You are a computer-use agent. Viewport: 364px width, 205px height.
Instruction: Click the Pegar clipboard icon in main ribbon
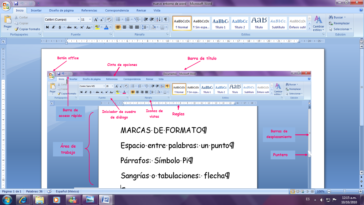point(8,19)
